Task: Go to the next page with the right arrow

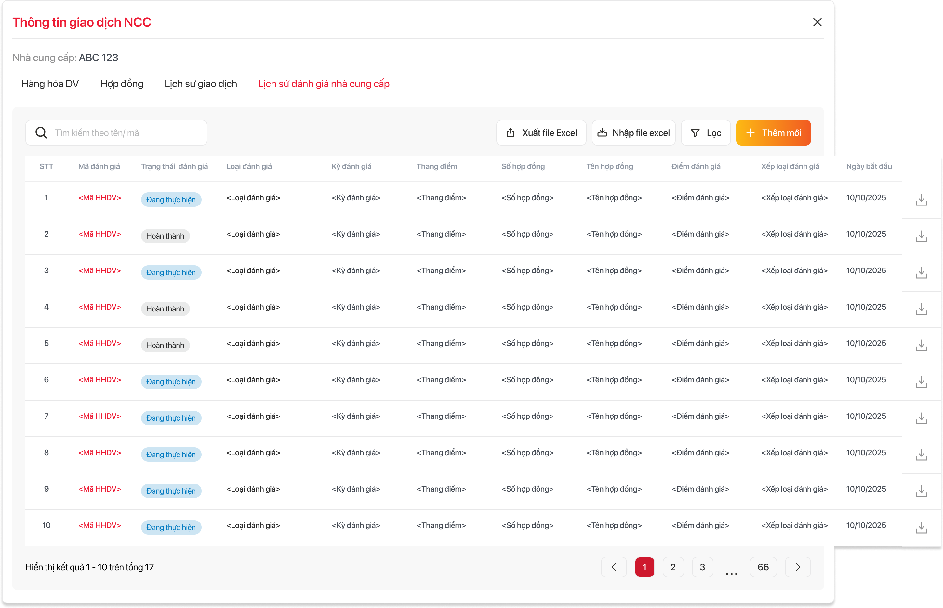Action: (798, 567)
